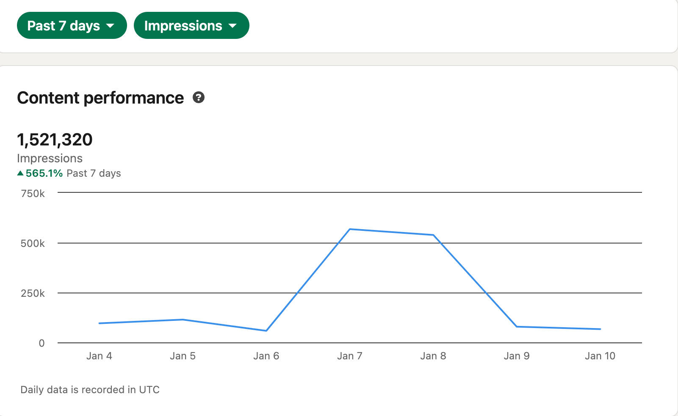The image size is (678, 416).
Task: Click the Jan 9 point on the line
Action: pos(517,327)
